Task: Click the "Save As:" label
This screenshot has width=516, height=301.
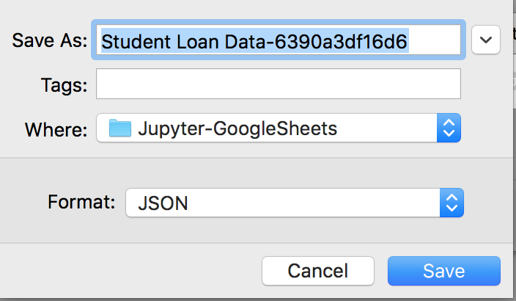Action: point(50,40)
